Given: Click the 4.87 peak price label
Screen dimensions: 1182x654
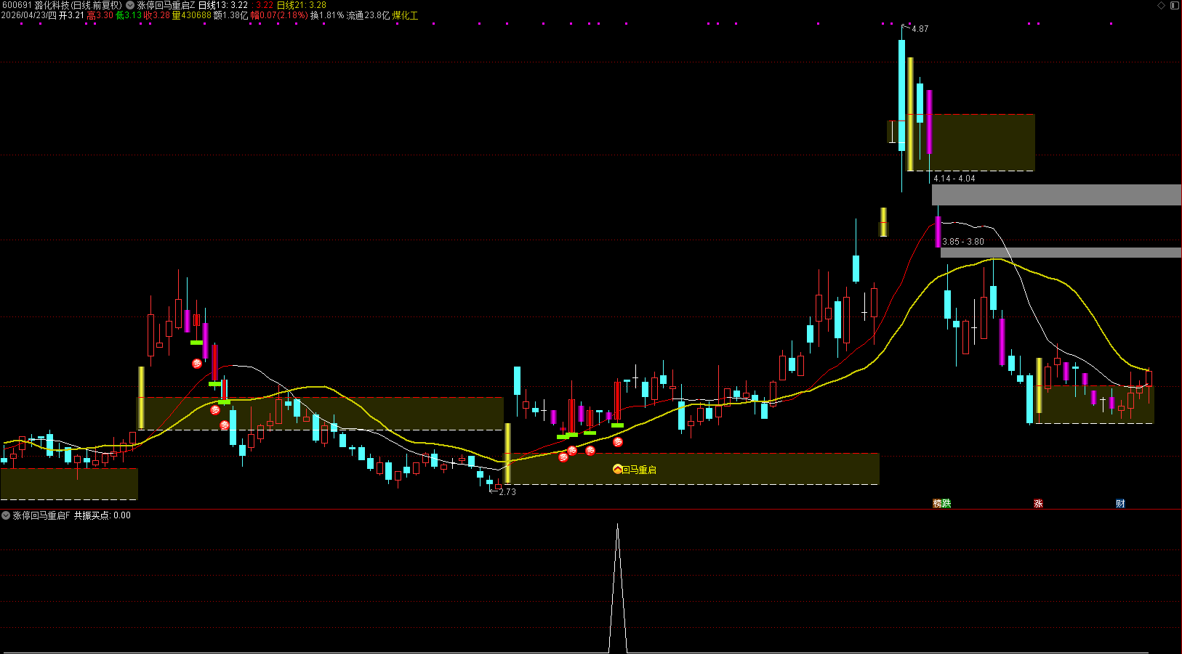Looking at the screenshot, I should (x=920, y=29).
